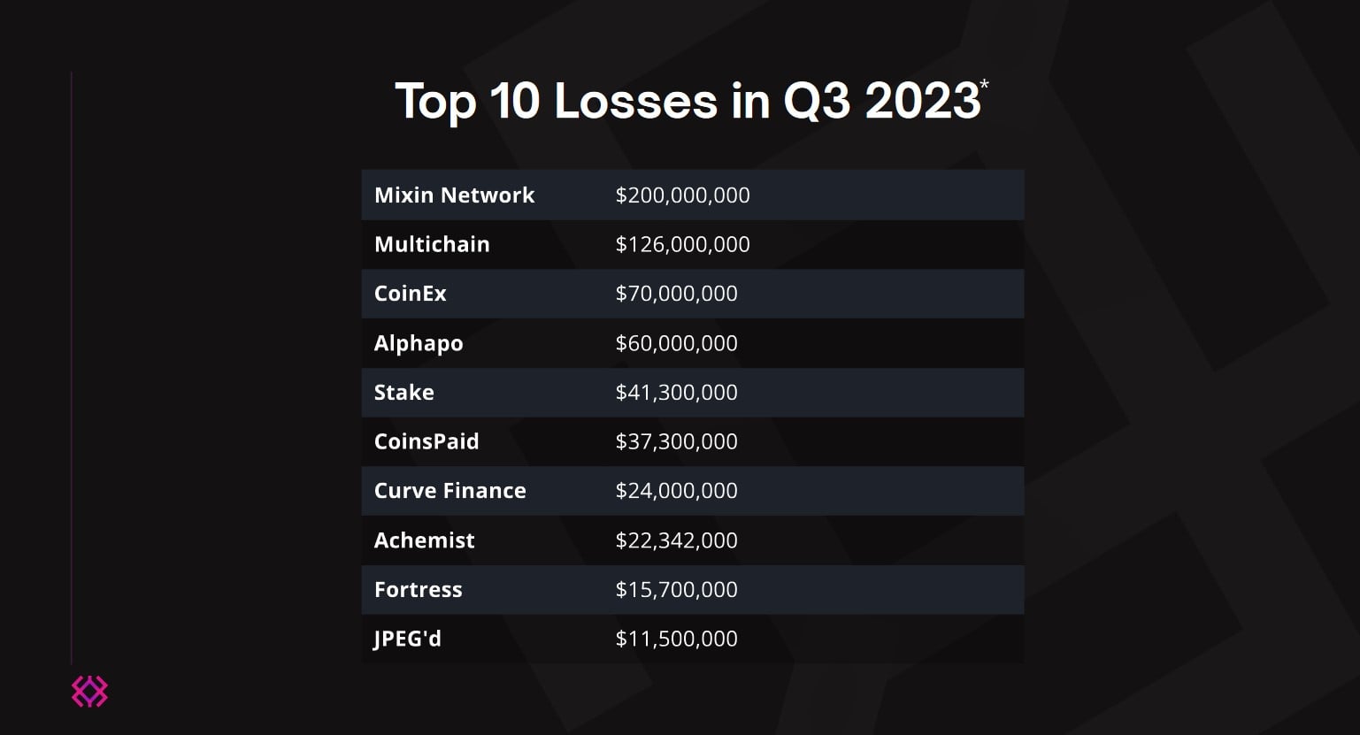The width and height of the screenshot is (1360, 735).
Task: Select the Mixin Network row name
Action: click(454, 195)
